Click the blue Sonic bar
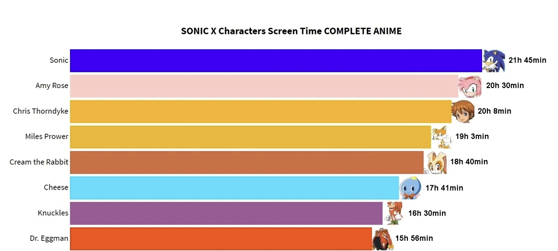 pos(275,60)
